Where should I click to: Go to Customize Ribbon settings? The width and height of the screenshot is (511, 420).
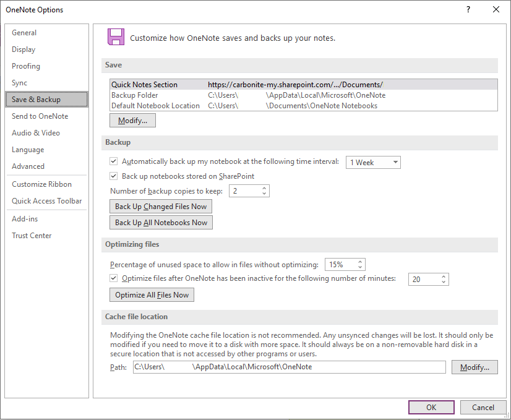41,184
